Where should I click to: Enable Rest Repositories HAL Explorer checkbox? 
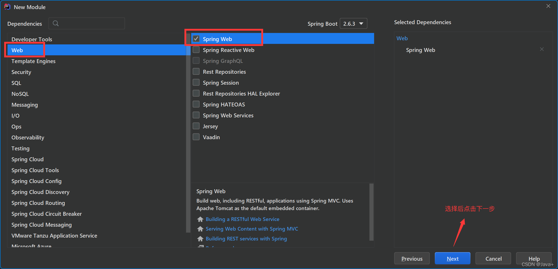[196, 93]
